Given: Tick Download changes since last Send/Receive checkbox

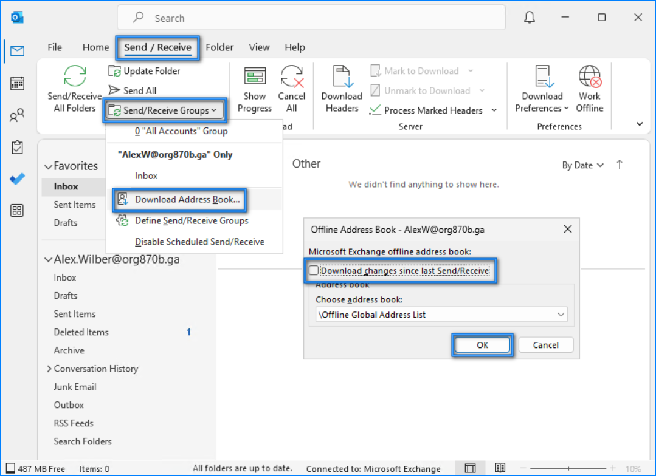Looking at the screenshot, I should pyautogui.click(x=314, y=270).
